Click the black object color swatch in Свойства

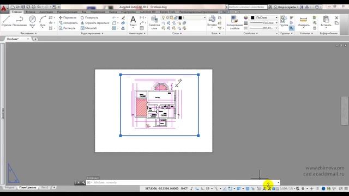click(x=252, y=17)
